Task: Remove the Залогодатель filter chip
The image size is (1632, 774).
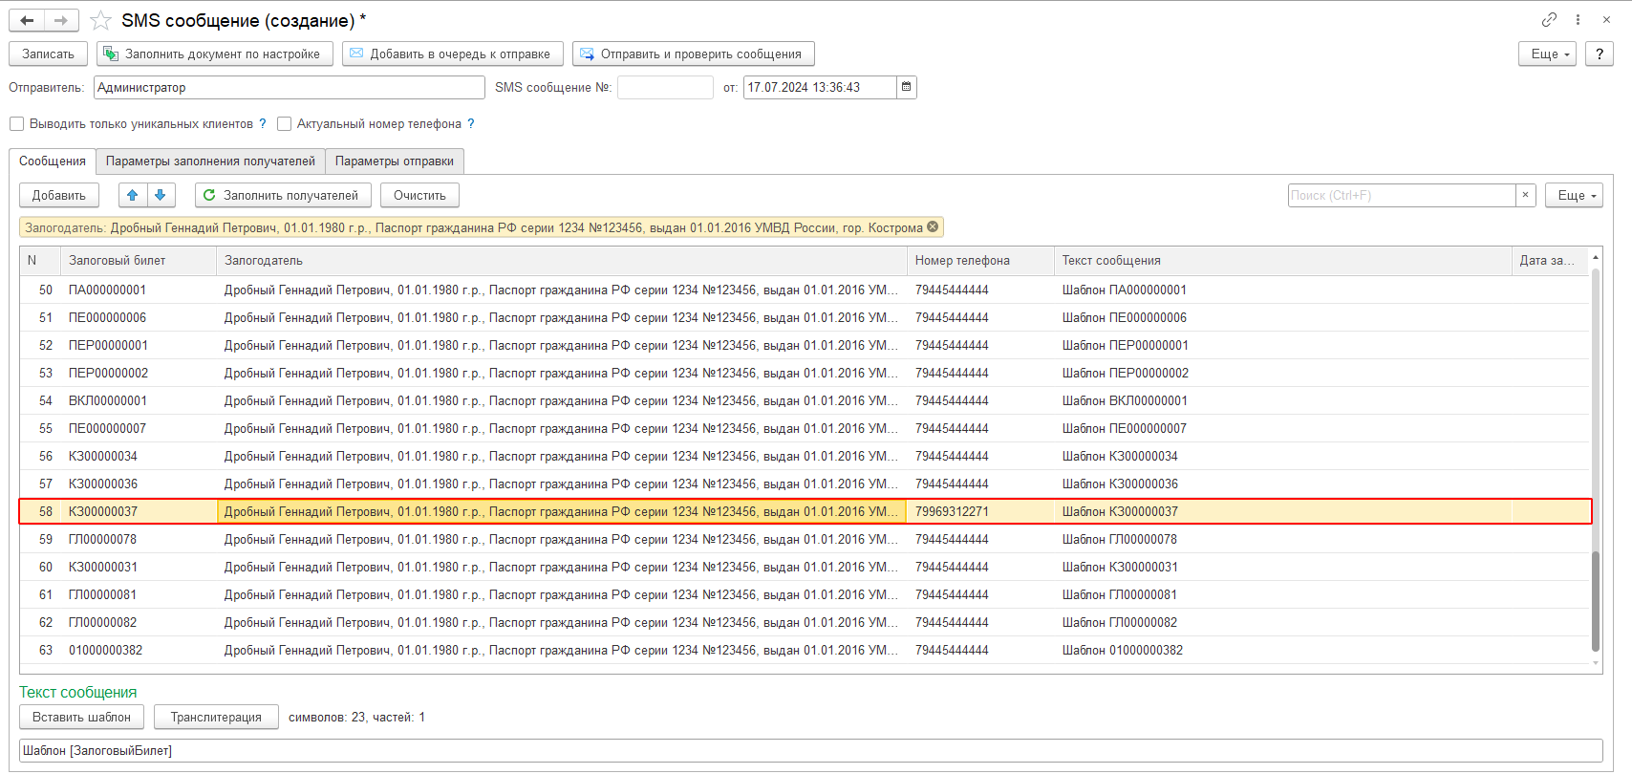Action: pyautogui.click(x=933, y=227)
